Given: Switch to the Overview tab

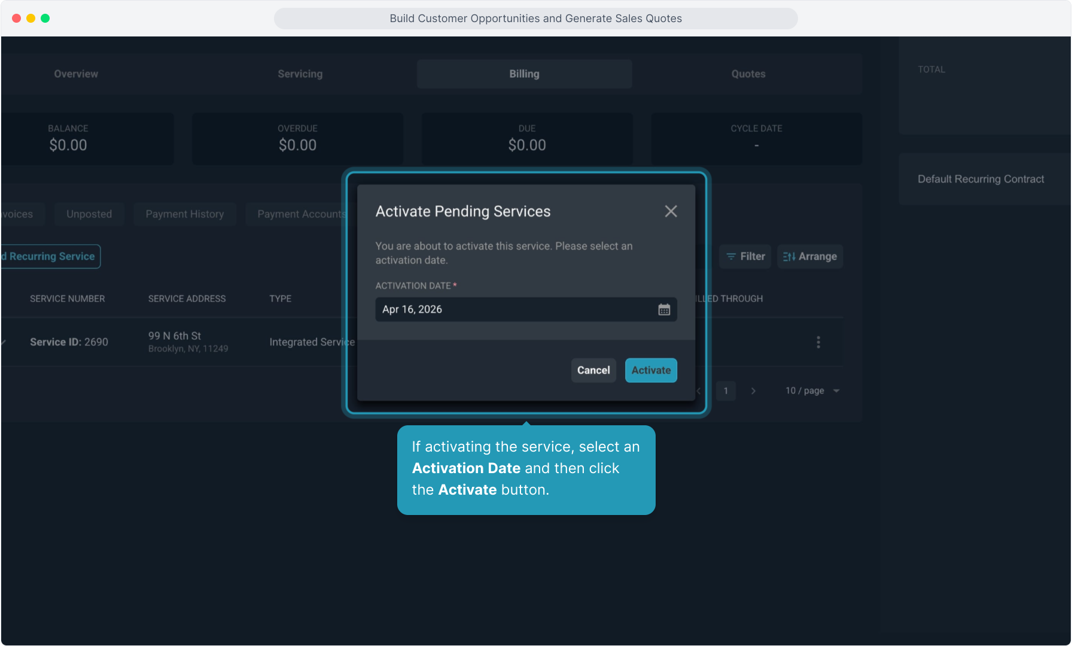Looking at the screenshot, I should click(76, 74).
